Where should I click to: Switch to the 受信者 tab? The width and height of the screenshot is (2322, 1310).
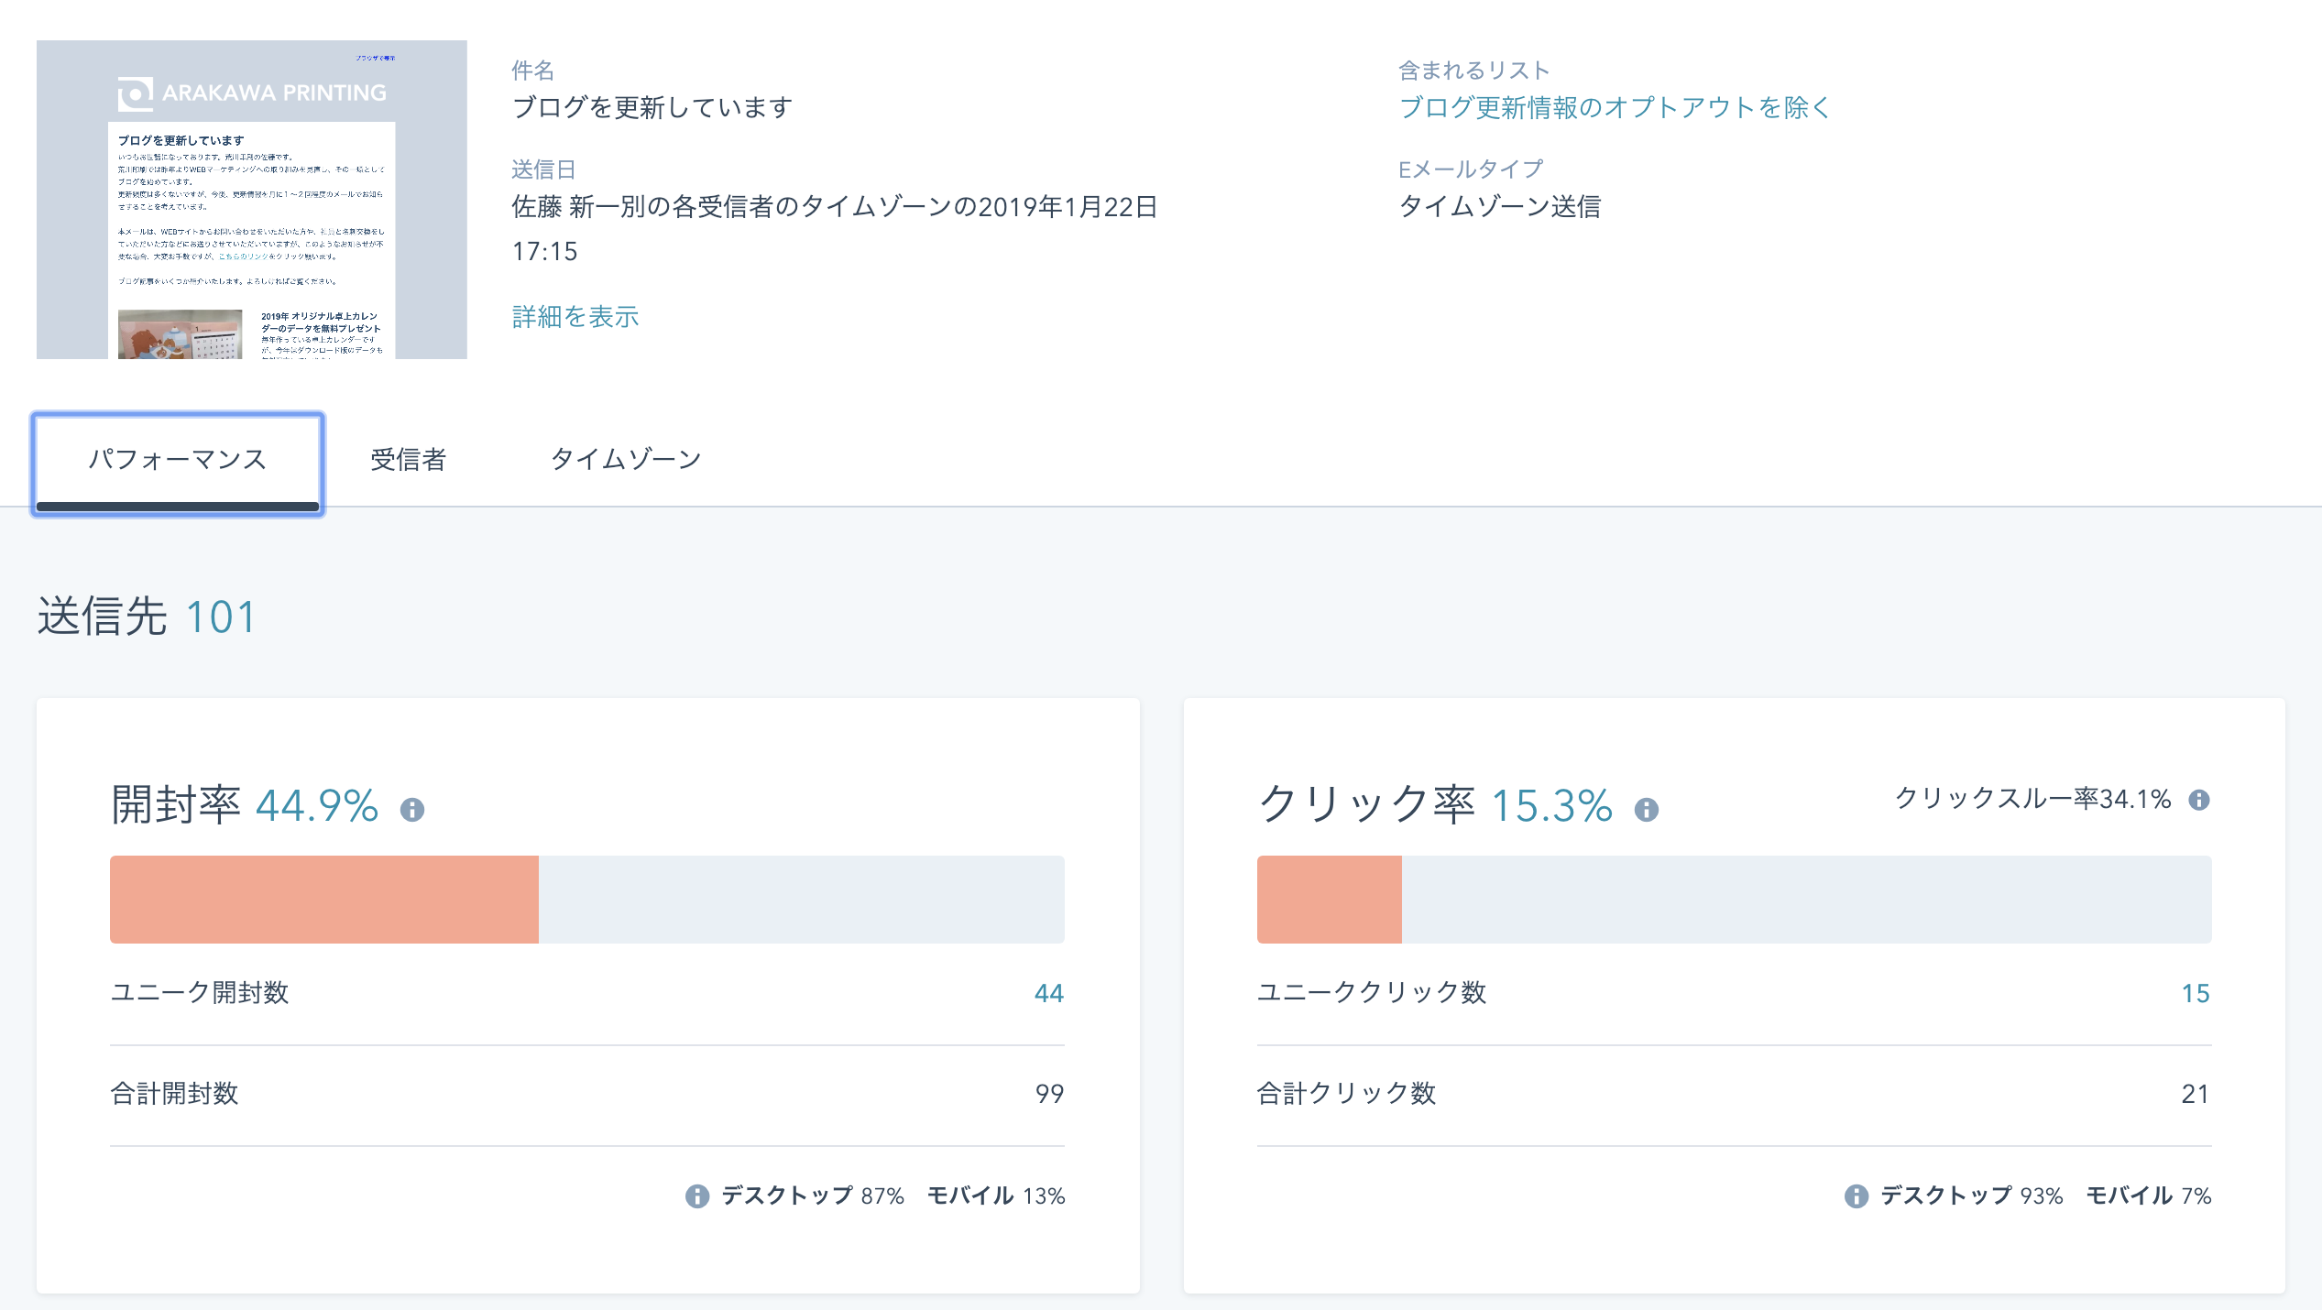coord(408,460)
